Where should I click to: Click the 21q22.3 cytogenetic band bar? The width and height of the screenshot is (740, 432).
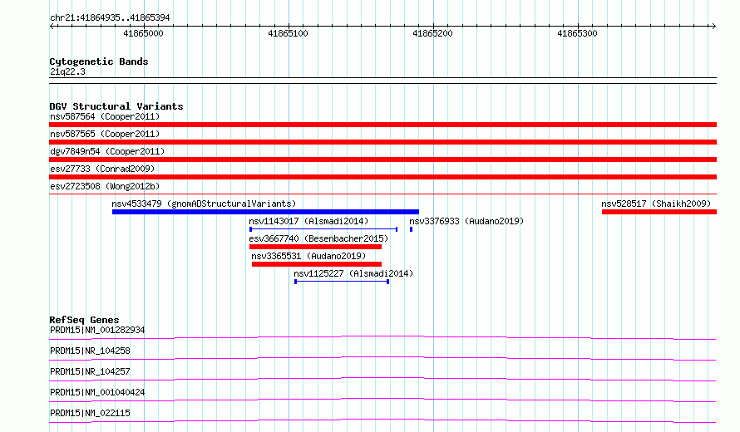coord(382,81)
